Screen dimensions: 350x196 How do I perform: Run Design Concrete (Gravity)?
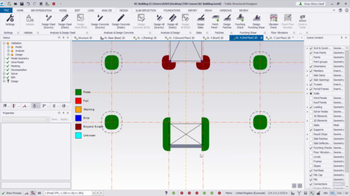click(100, 22)
